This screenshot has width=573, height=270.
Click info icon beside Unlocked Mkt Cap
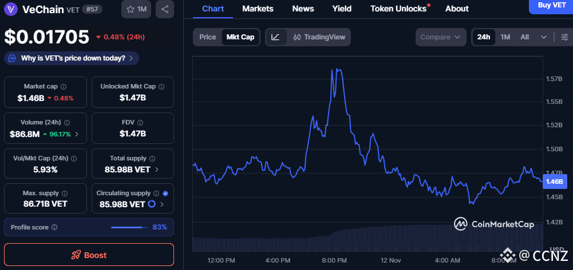pyautogui.click(x=161, y=87)
